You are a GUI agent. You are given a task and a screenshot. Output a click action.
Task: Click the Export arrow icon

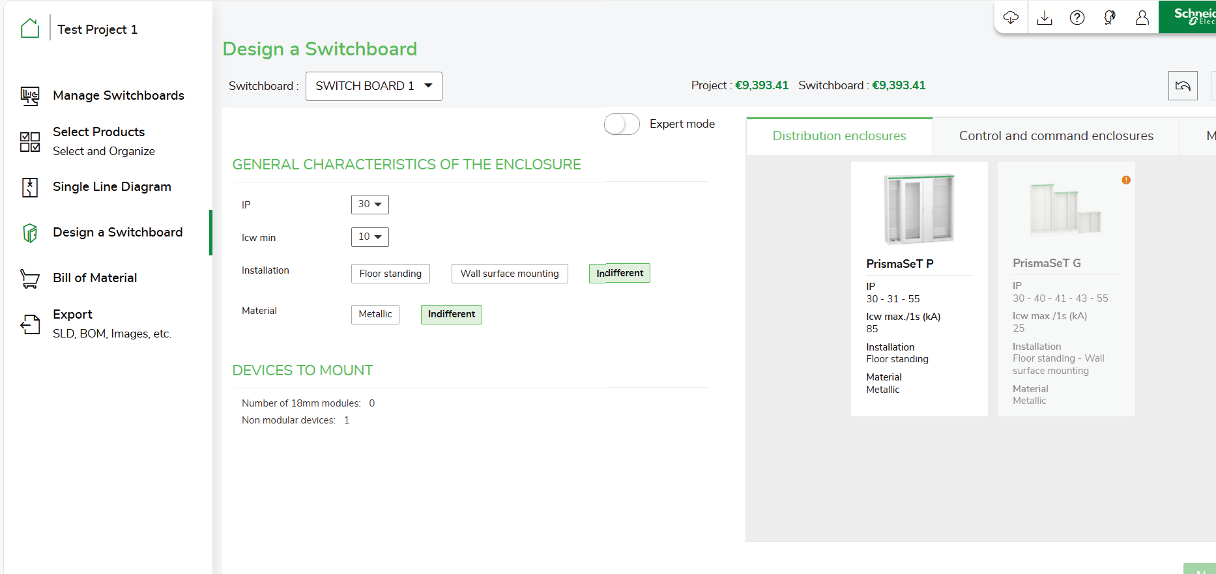pyautogui.click(x=30, y=324)
